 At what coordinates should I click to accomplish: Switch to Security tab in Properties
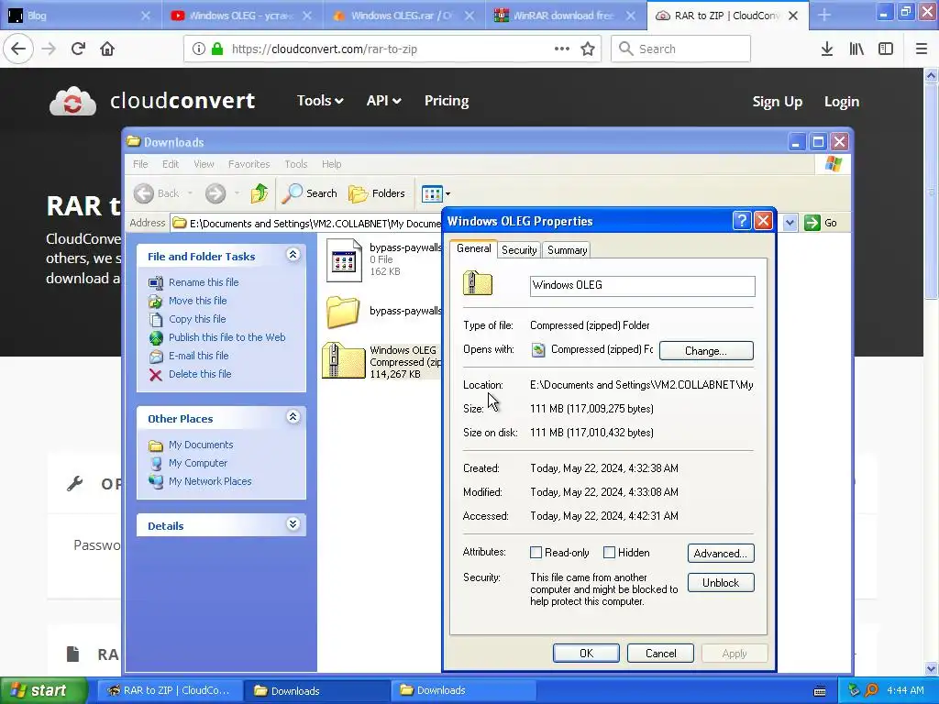point(519,250)
